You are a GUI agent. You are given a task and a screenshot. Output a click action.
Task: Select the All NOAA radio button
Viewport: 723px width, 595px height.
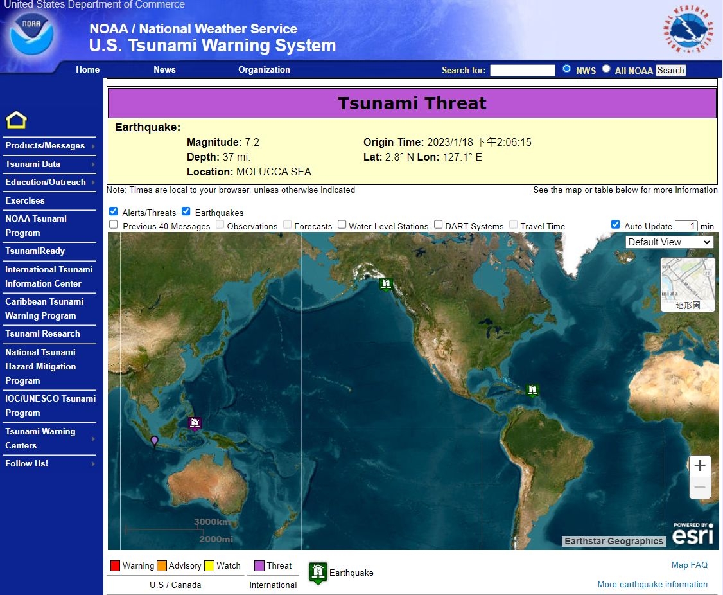coord(606,69)
